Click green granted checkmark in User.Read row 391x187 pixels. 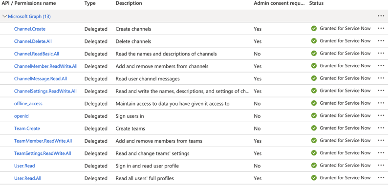[314, 165]
